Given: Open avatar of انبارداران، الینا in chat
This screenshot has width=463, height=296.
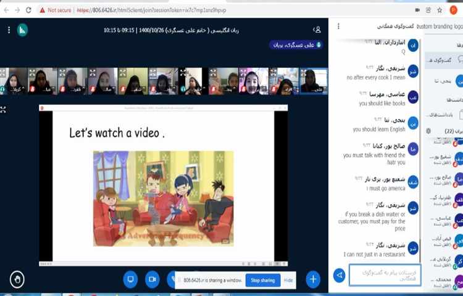Looking at the screenshot, I should point(413,46).
